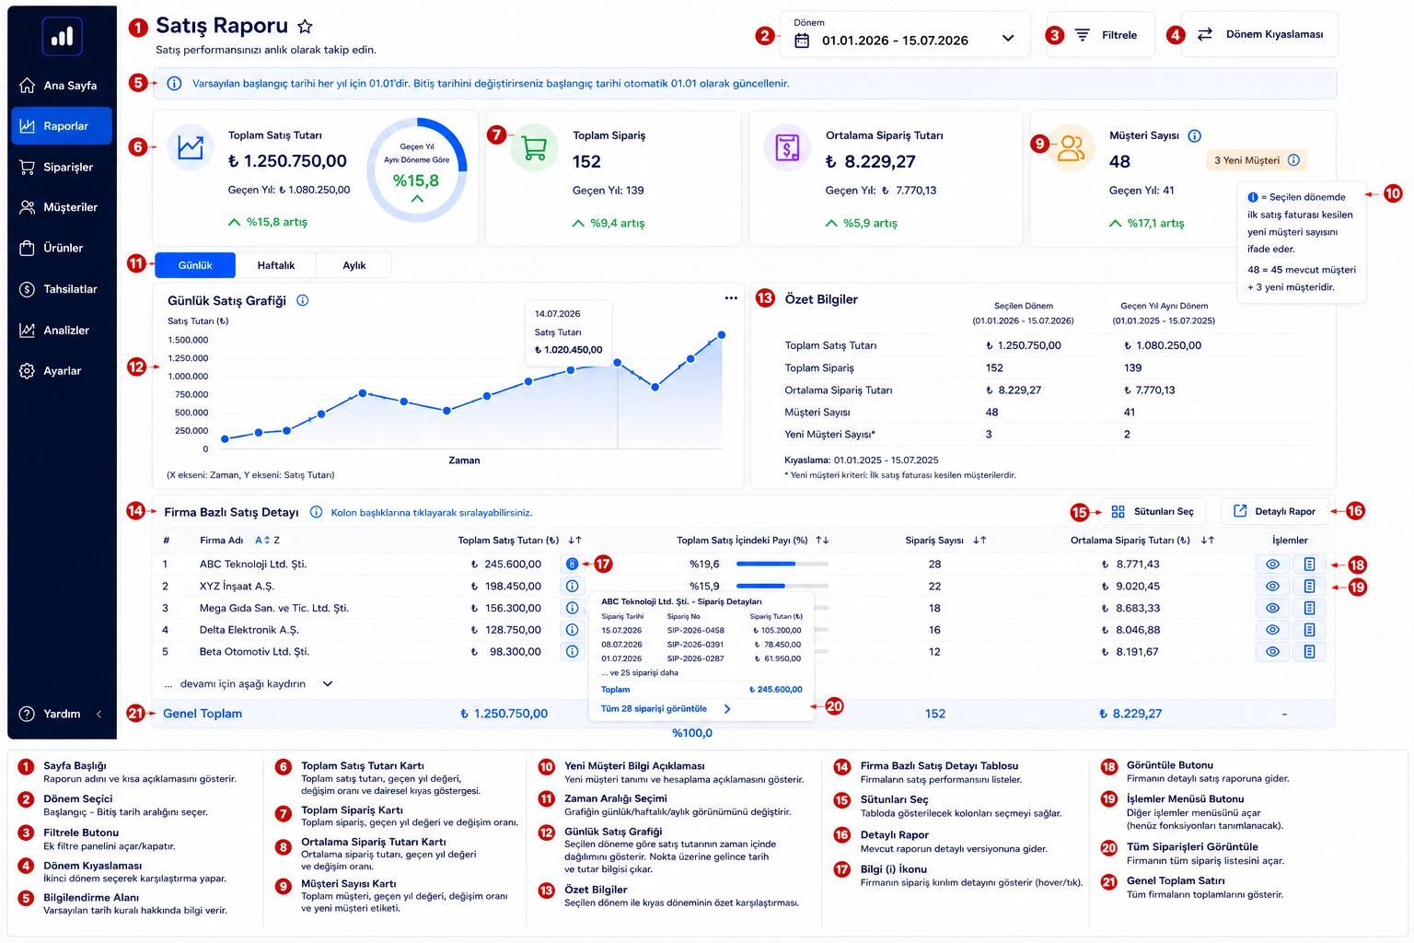
Task: Mark Satış Raporu as favorite with the star
Action: click(306, 27)
